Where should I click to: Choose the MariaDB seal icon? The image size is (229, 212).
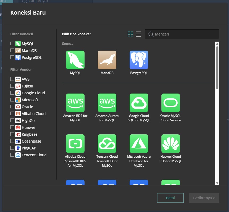[x=107, y=60]
